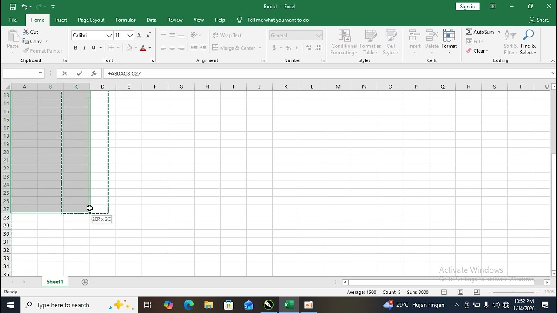The height and width of the screenshot is (313, 557).
Task: Collapse the ribbon with the arrow
Action: (553, 60)
